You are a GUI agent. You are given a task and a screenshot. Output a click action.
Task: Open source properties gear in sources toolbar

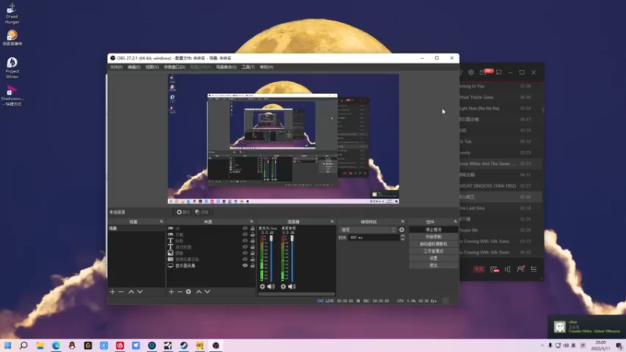click(x=189, y=292)
